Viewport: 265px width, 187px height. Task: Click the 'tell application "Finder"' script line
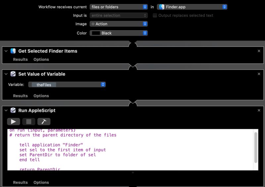pyautogui.click(x=51, y=145)
